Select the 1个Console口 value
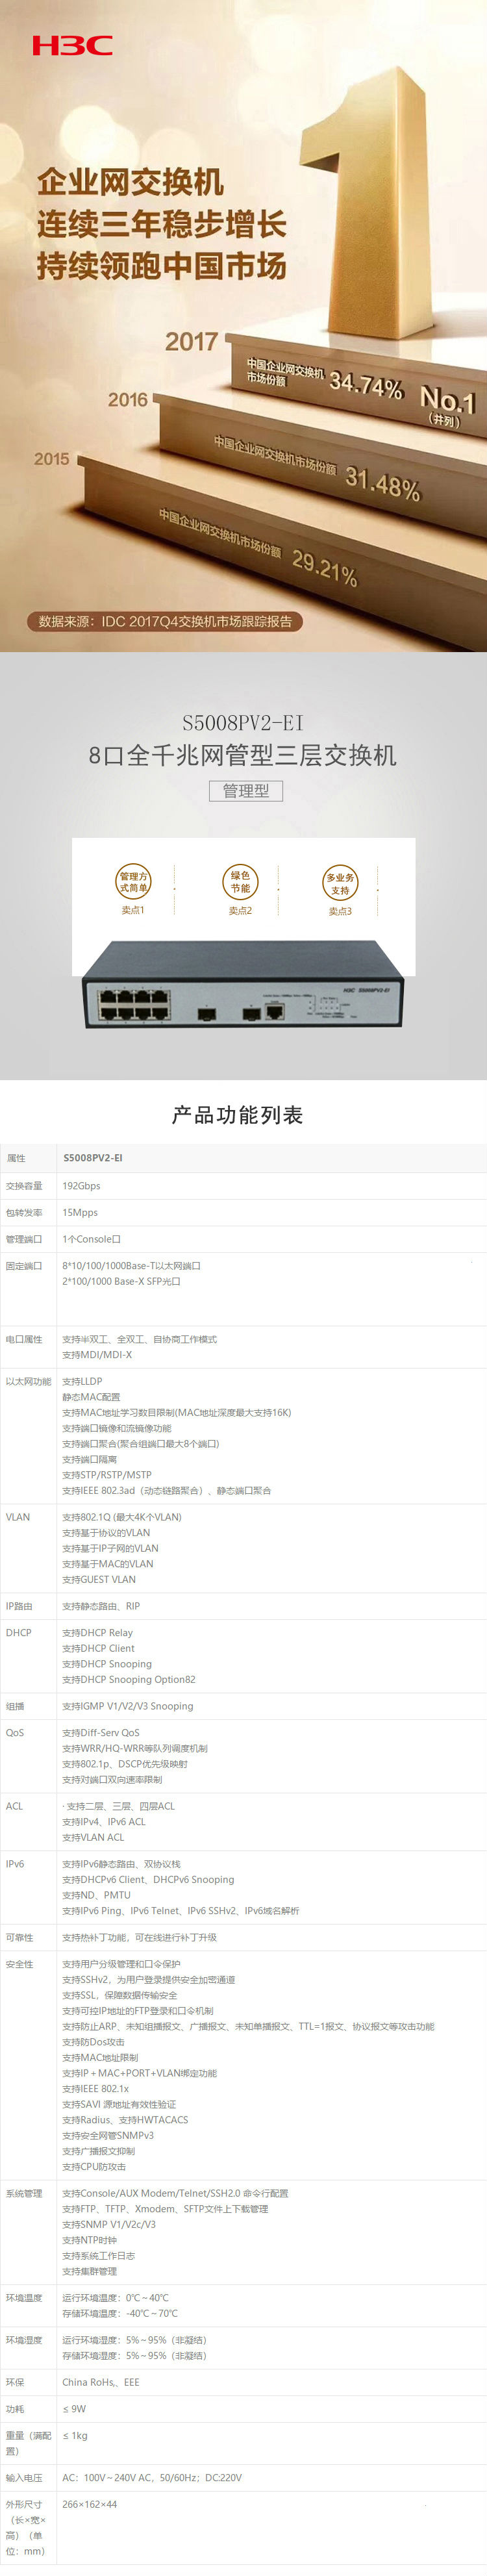The width and height of the screenshot is (487, 2576). click(x=91, y=1239)
